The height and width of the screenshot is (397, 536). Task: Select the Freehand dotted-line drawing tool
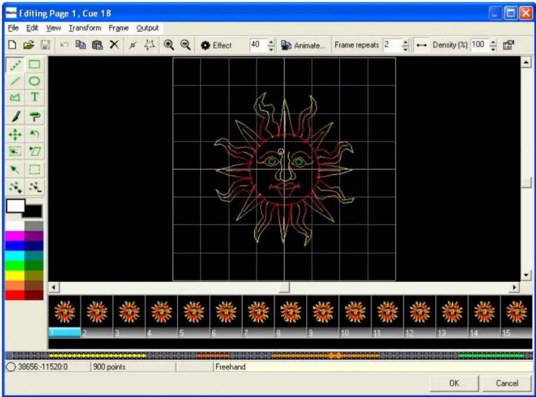pos(16,65)
